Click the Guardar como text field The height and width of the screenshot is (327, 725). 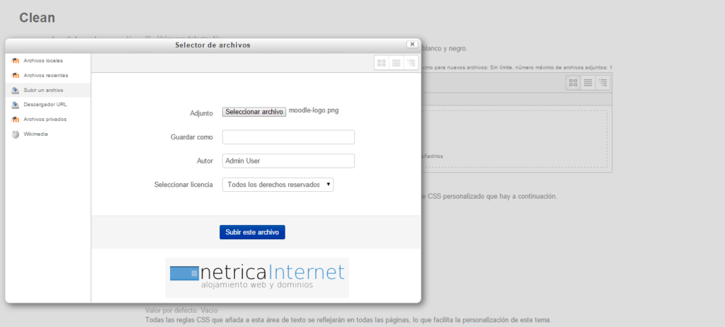tap(288, 137)
